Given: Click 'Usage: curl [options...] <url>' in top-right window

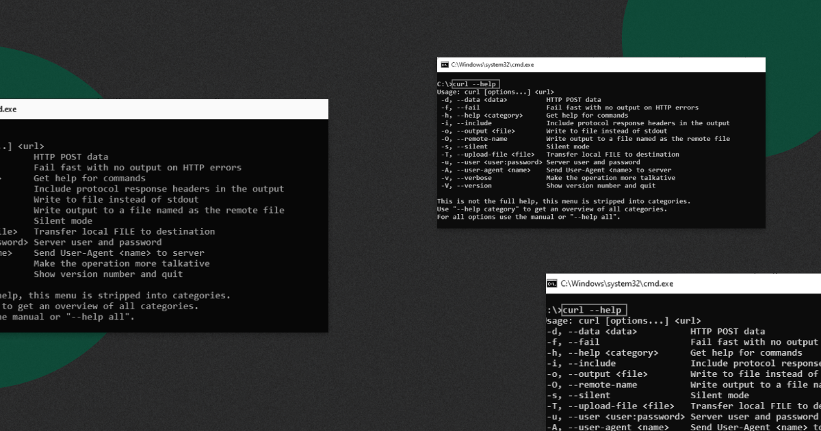Looking at the screenshot, I should pyautogui.click(x=495, y=92).
